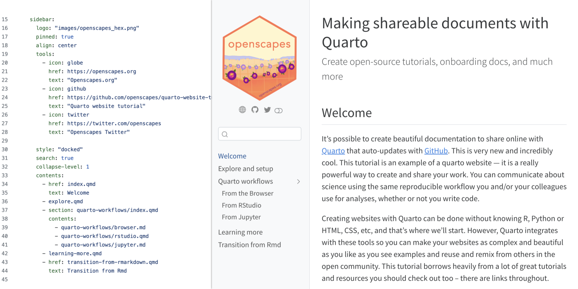This screenshot has height=289, width=578.
Task: Click the openscapes.org URL on line 21
Action: (x=101, y=71)
